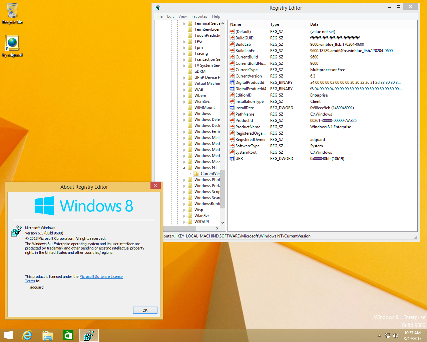Click the WAB folder icon in tree
427x342 pixels.
[x=190, y=90]
